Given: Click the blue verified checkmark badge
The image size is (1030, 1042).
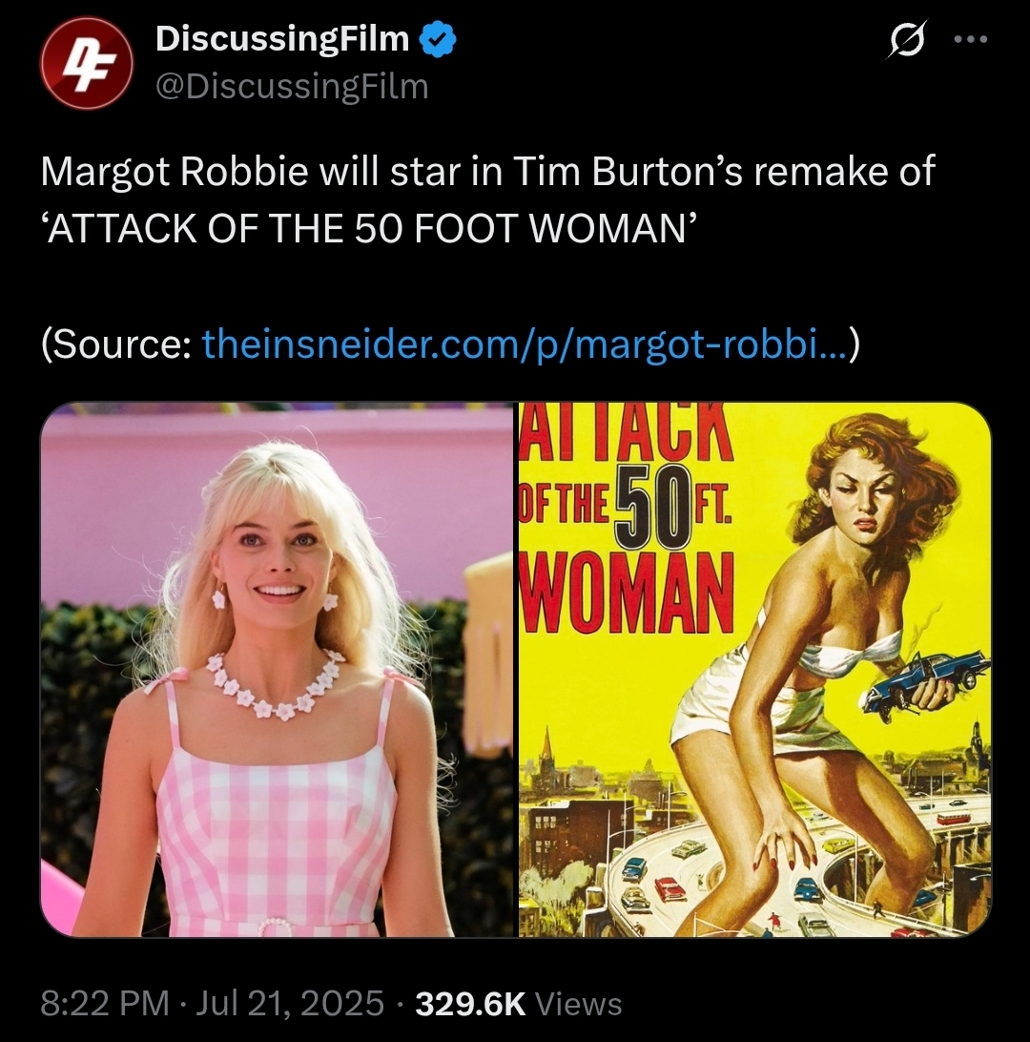Looking at the screenshot, I should [438, 39].
